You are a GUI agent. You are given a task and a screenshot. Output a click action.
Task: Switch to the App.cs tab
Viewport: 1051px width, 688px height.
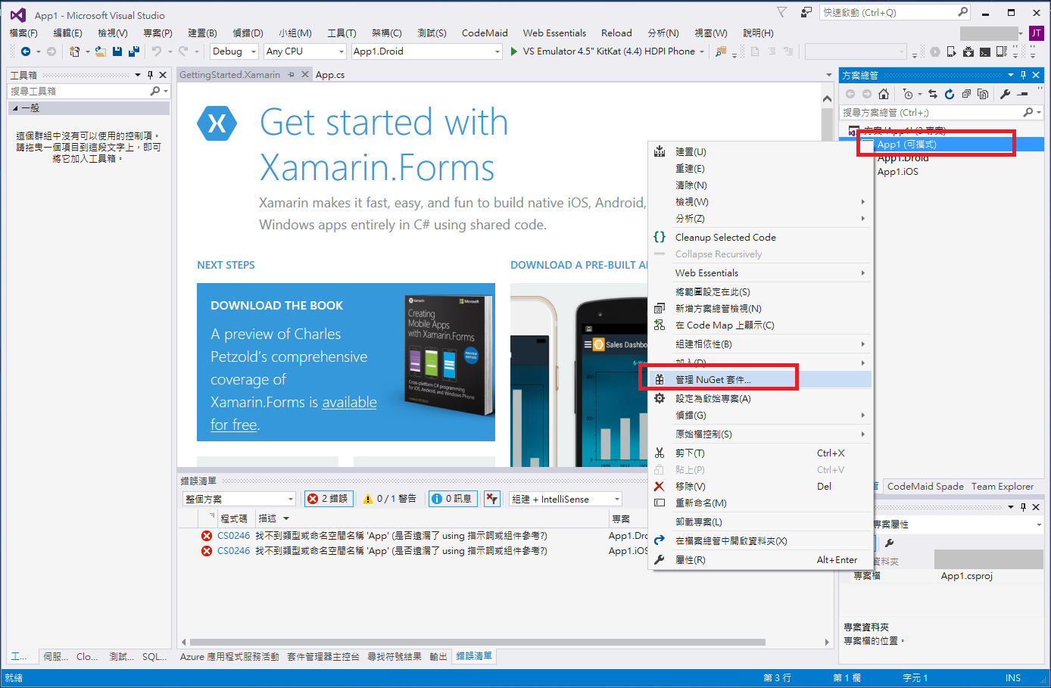330,75
